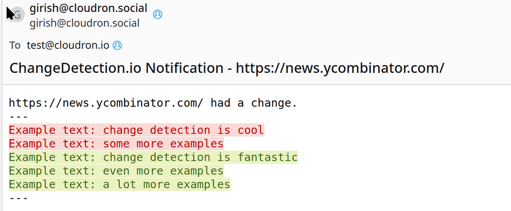Open the news.ycombinator.com URL in the subject
Screen dimensions: 511x211
click(x=339, y=68)
